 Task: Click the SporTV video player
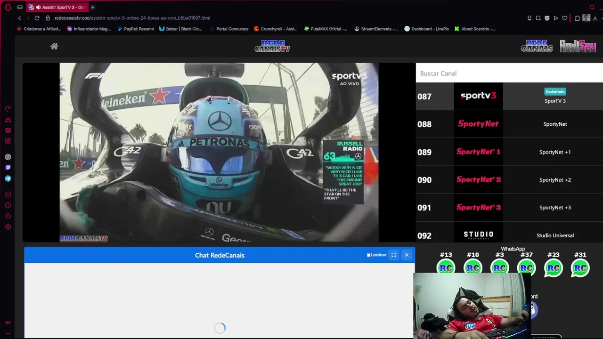click(219, 153)
